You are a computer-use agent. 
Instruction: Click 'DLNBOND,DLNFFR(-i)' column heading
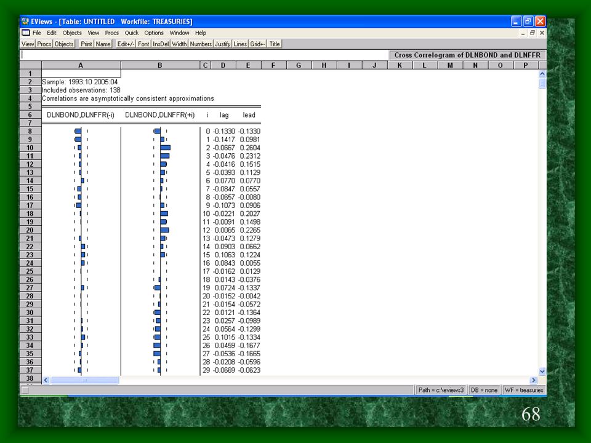point(81,115)
